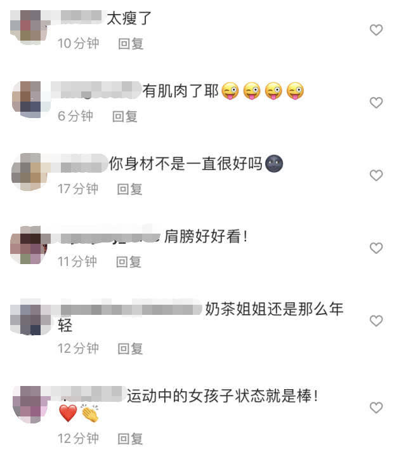Reply to the 奶茶姐姐 comment

[130, 349]
